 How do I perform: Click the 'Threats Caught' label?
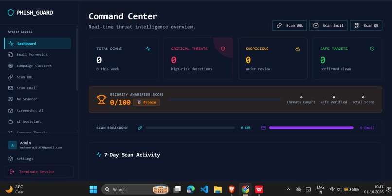coord(301,102)
